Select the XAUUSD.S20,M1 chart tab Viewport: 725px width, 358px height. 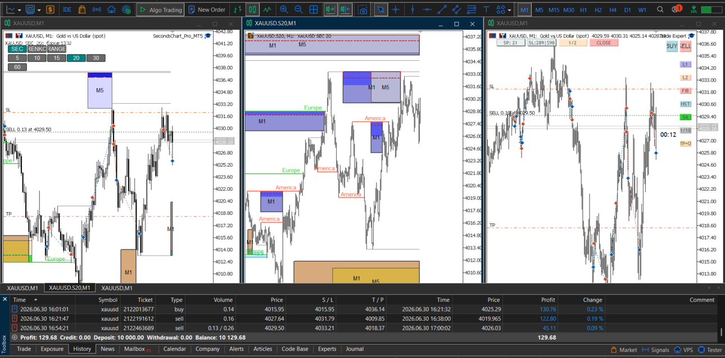click(x=70, y=288)
